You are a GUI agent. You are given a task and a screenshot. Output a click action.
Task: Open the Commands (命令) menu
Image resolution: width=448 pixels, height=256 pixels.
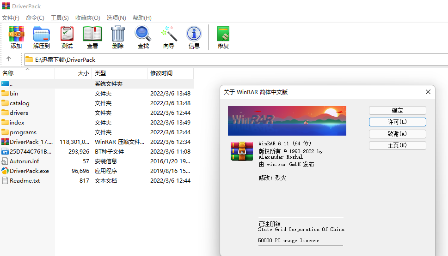(35, 18)
